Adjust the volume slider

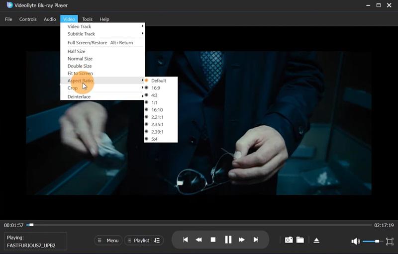click(x=372, y=242)
